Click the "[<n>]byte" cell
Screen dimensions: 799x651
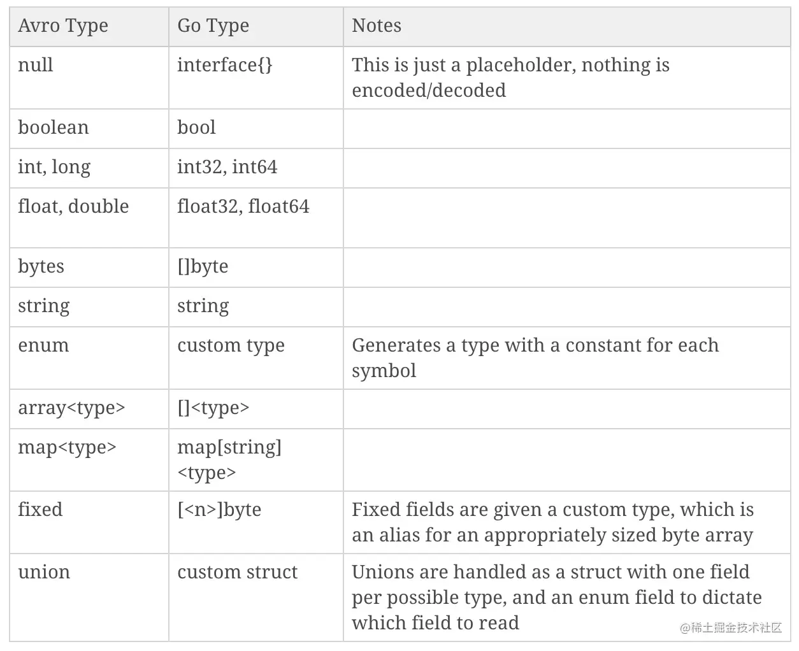pyautogui.click(x=219, y=510)
